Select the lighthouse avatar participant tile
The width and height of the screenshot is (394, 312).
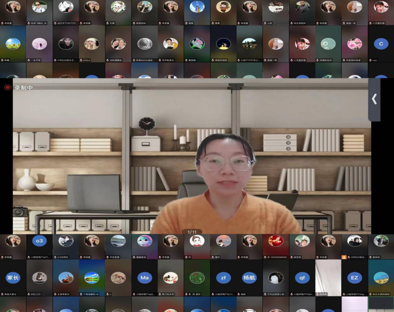pyautogui.click(x=197, y=7)
